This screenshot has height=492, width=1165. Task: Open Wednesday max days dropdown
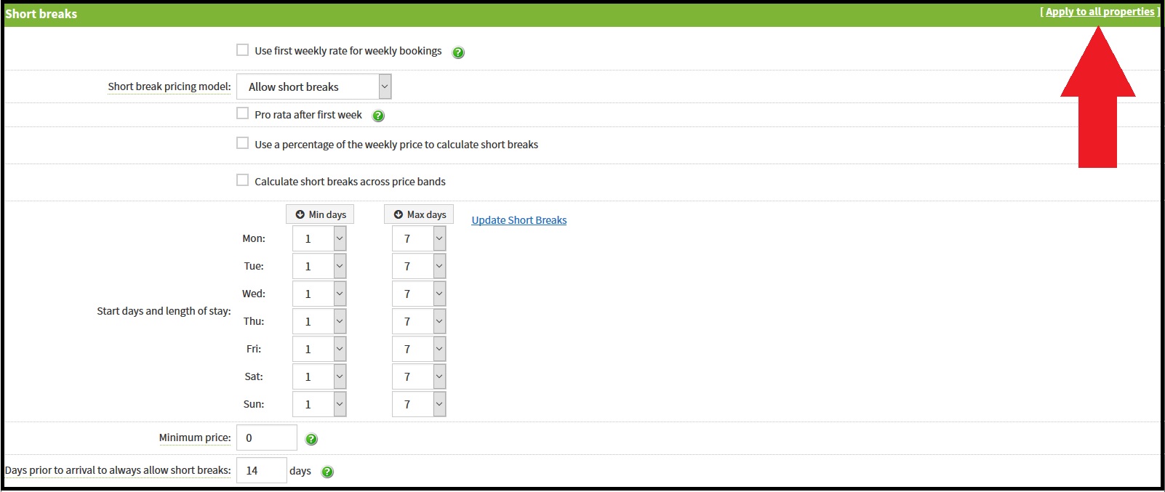418,294
